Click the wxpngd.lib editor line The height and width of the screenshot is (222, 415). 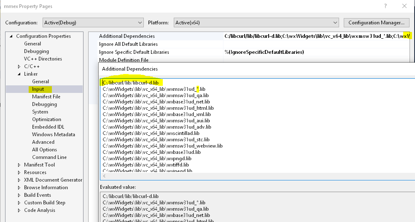pos(147,159)
